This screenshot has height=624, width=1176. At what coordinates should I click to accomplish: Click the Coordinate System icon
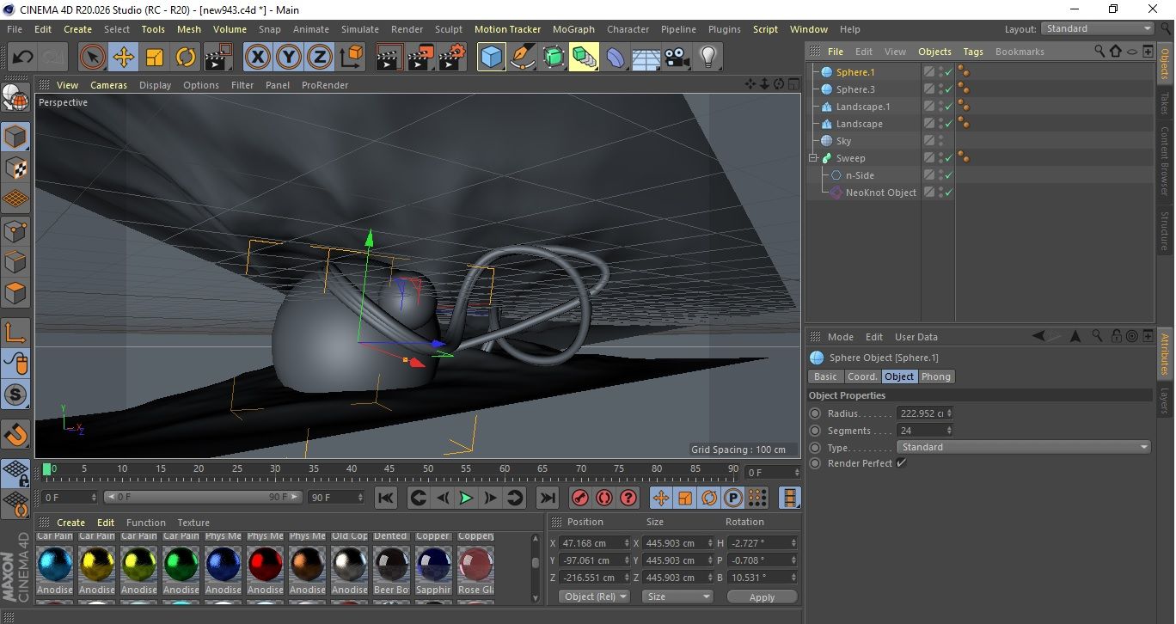pos(352,58)
